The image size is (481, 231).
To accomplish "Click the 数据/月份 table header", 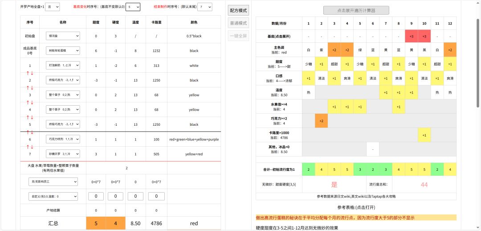I will coord(279,23).
